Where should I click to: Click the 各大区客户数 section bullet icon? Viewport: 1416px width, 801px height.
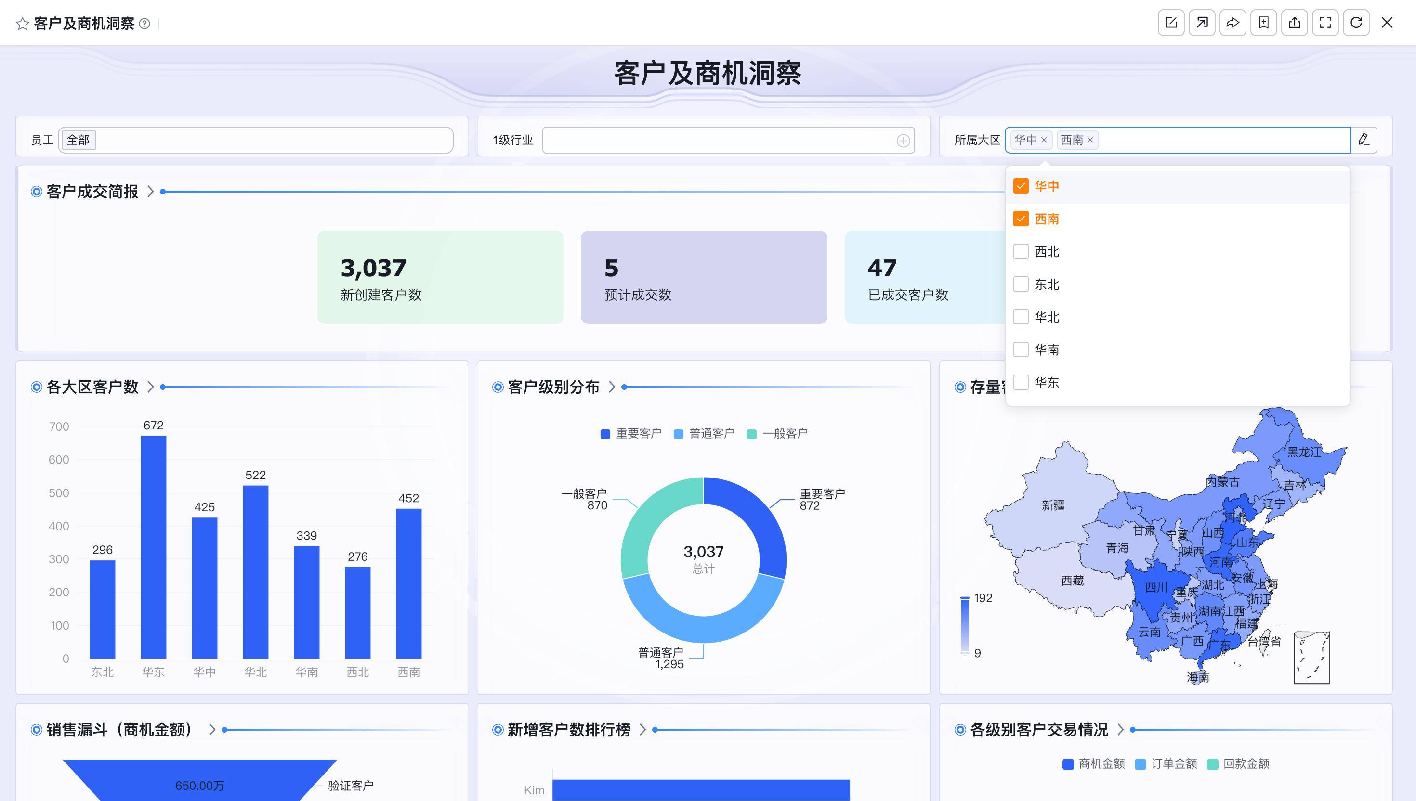click(x=36, y=388)
